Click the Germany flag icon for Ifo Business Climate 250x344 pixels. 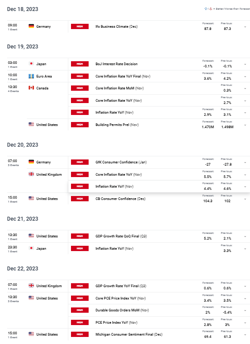click(x=31, y=26)
